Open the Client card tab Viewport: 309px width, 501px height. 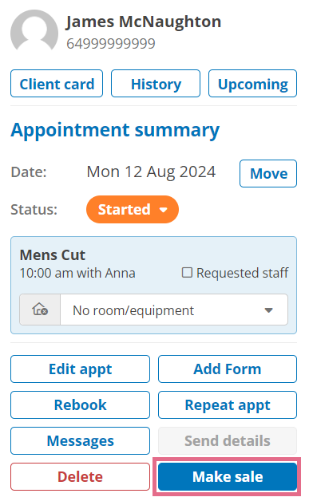coord(57,84)
